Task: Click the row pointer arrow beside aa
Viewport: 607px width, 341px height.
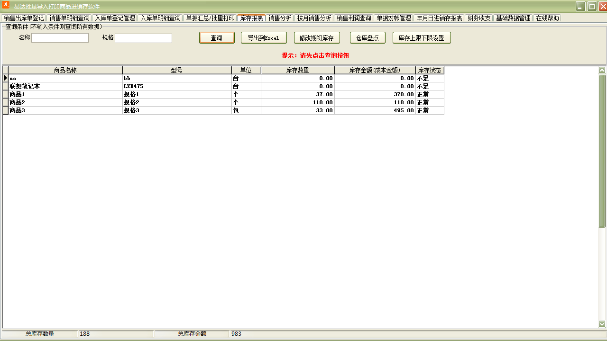Action: tap(5, 78)
